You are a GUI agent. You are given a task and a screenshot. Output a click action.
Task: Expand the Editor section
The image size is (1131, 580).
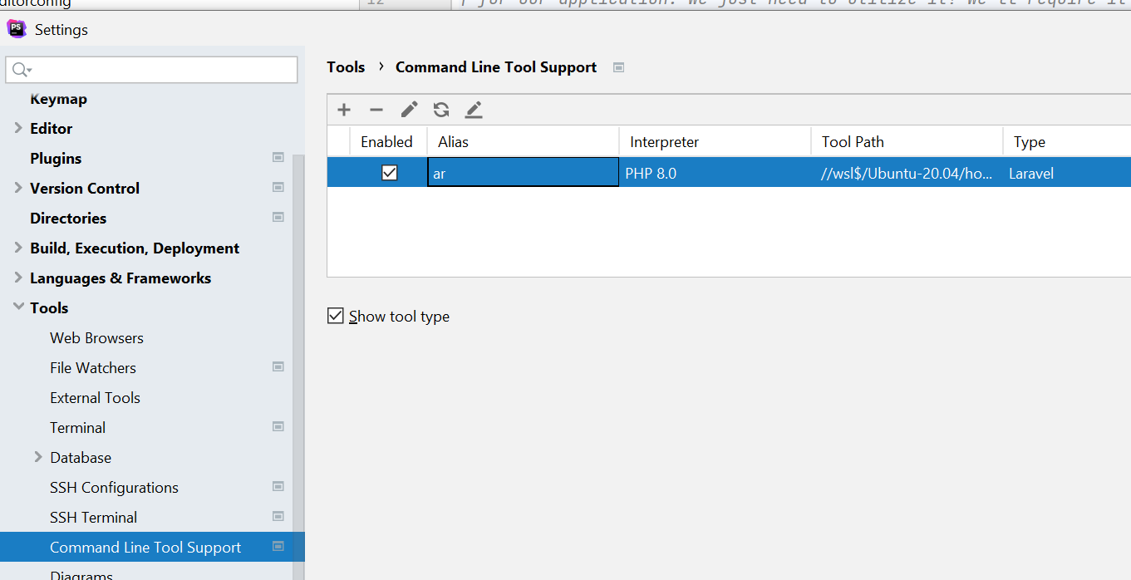click(18, 128)
